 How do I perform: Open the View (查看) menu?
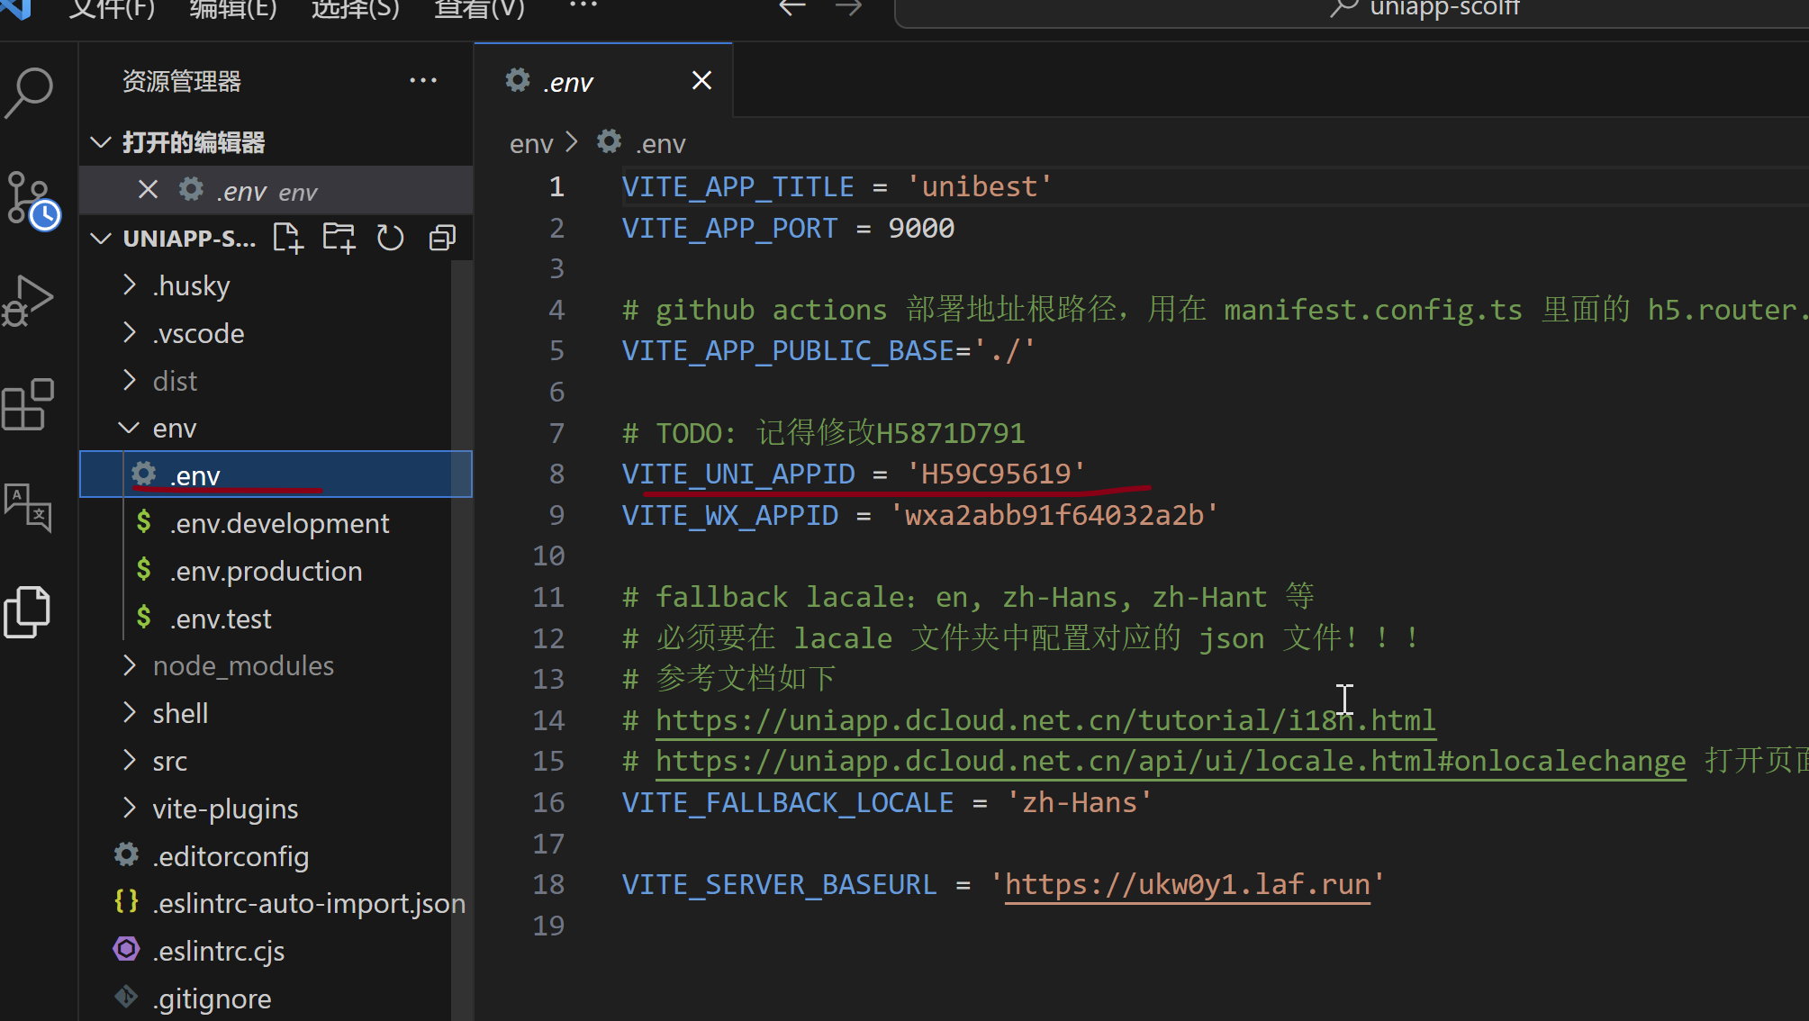(x=479, y=9)
